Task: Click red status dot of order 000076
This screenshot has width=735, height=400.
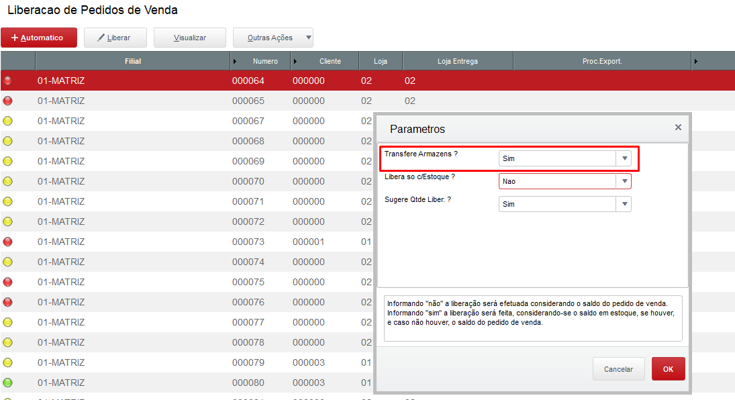Action: point(8,303)
